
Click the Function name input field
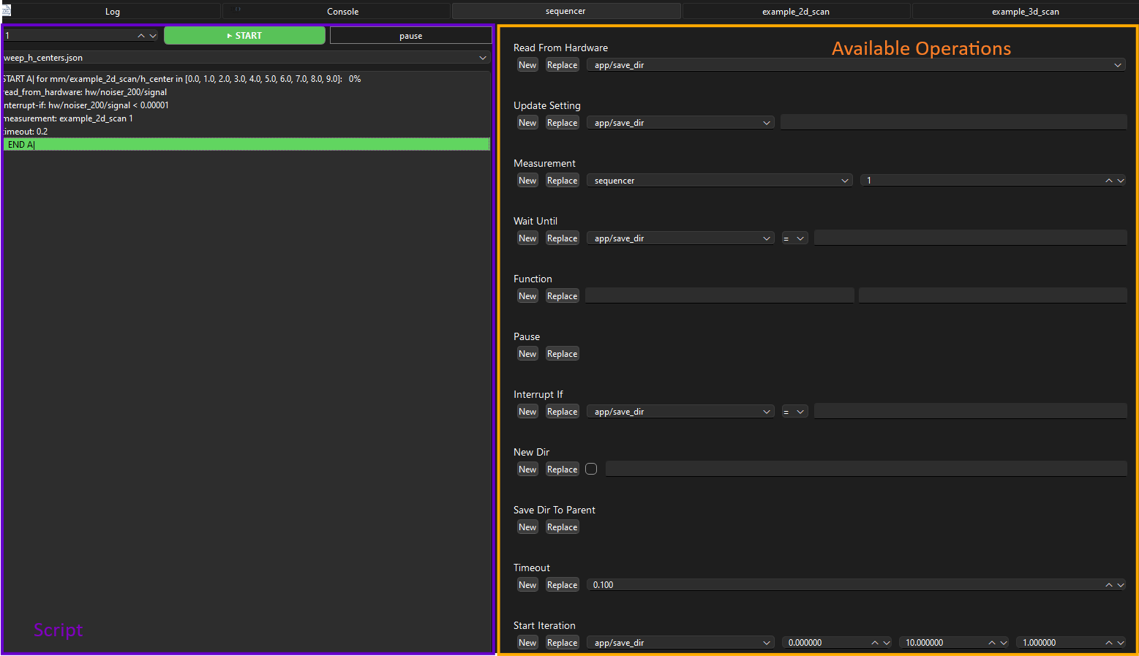(719, 296)
